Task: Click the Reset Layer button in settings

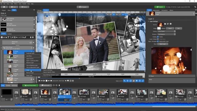Action: [163, 44]
